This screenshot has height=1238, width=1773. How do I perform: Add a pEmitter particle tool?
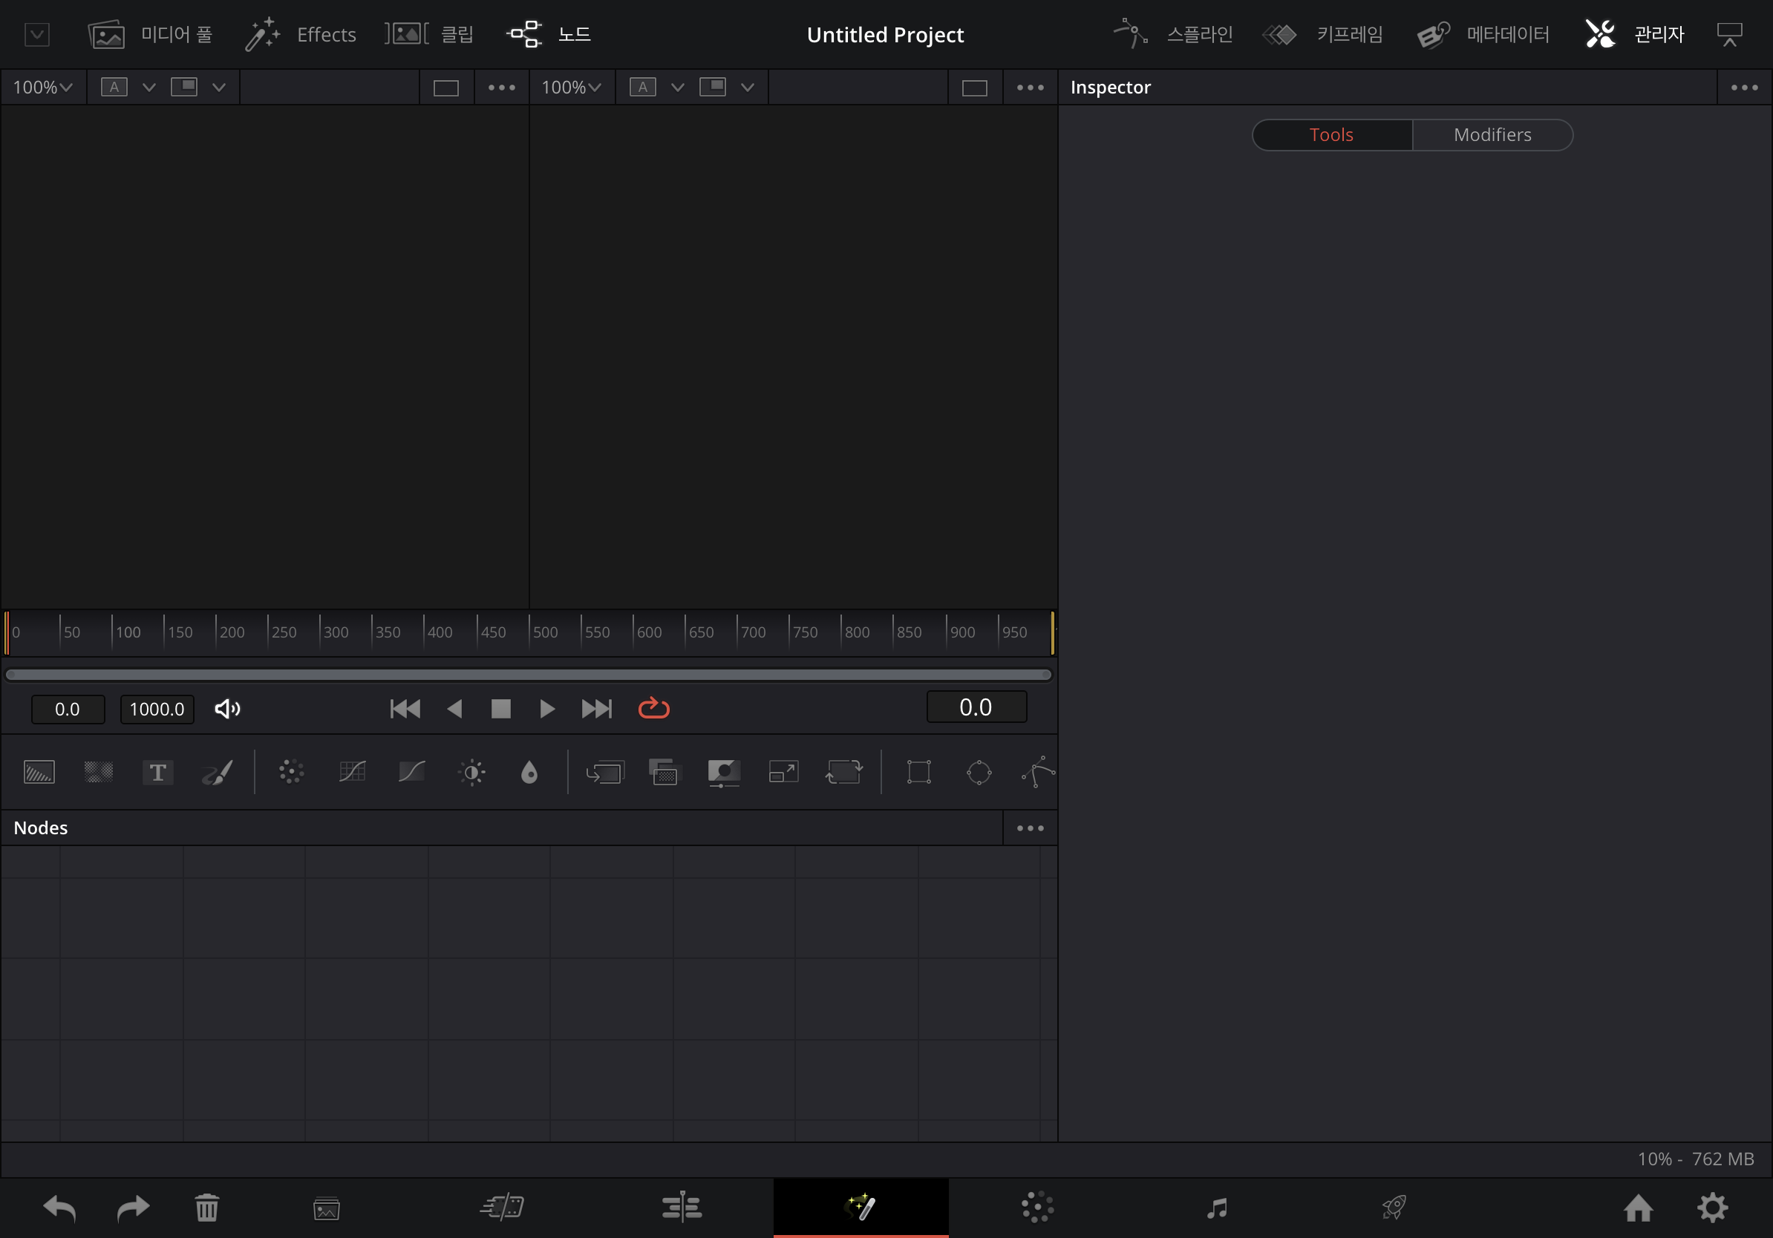291,772
